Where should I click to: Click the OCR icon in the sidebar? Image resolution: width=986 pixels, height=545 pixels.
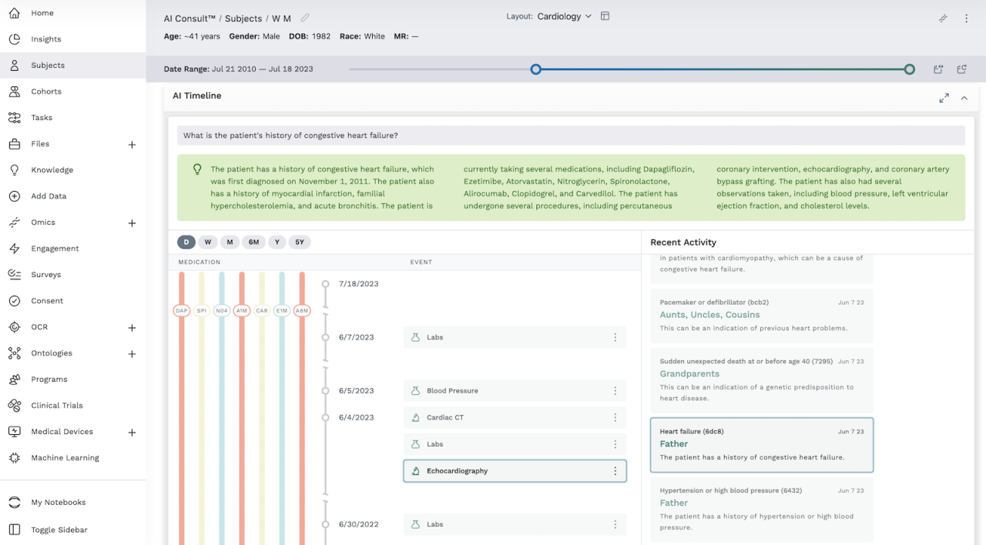tap(15, 326)
